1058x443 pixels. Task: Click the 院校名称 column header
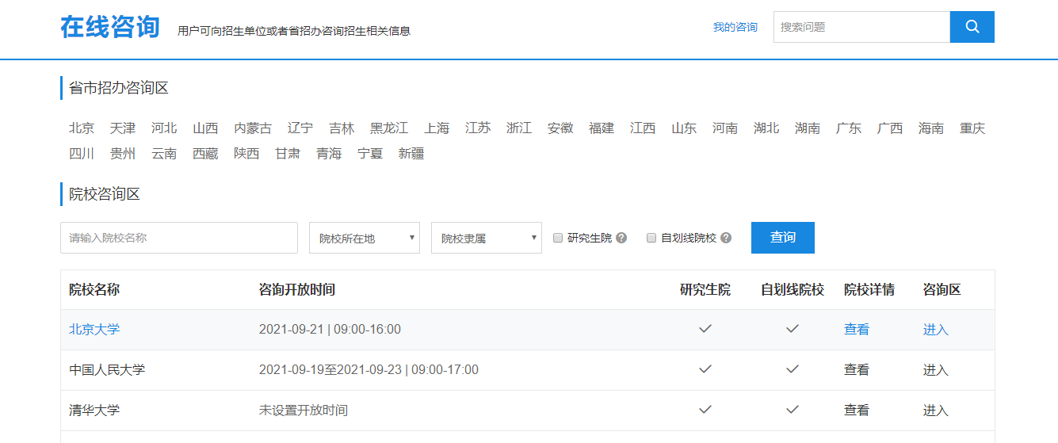[94, 290]
